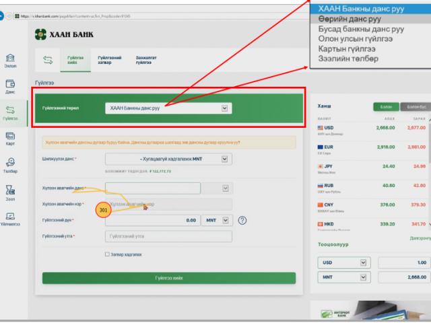Image resolution: width=431 pixels, height=323 pixels.
Task: Click the EUR sell rate 2,981.00
Action: [416, 147]
